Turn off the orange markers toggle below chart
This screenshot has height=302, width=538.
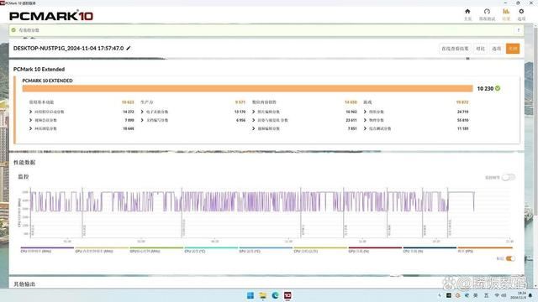point(510,258)
